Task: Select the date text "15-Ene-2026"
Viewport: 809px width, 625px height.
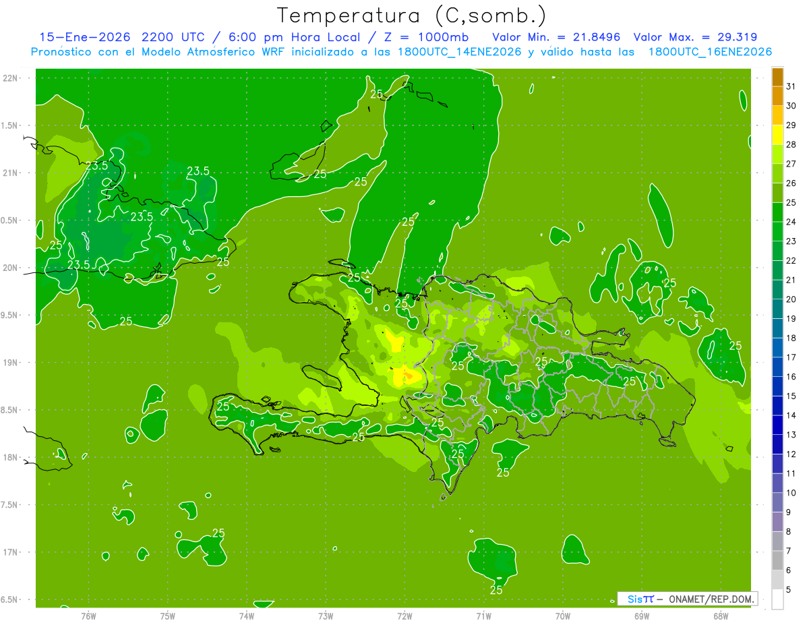Action: (84, 37)
